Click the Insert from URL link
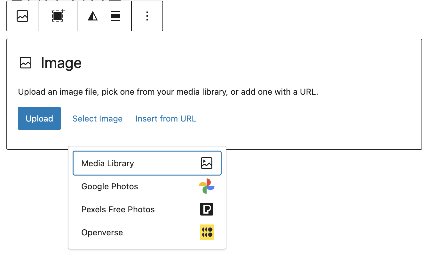Image resolution: width=426 pixels, height=275 pixels. coord(166,119)
